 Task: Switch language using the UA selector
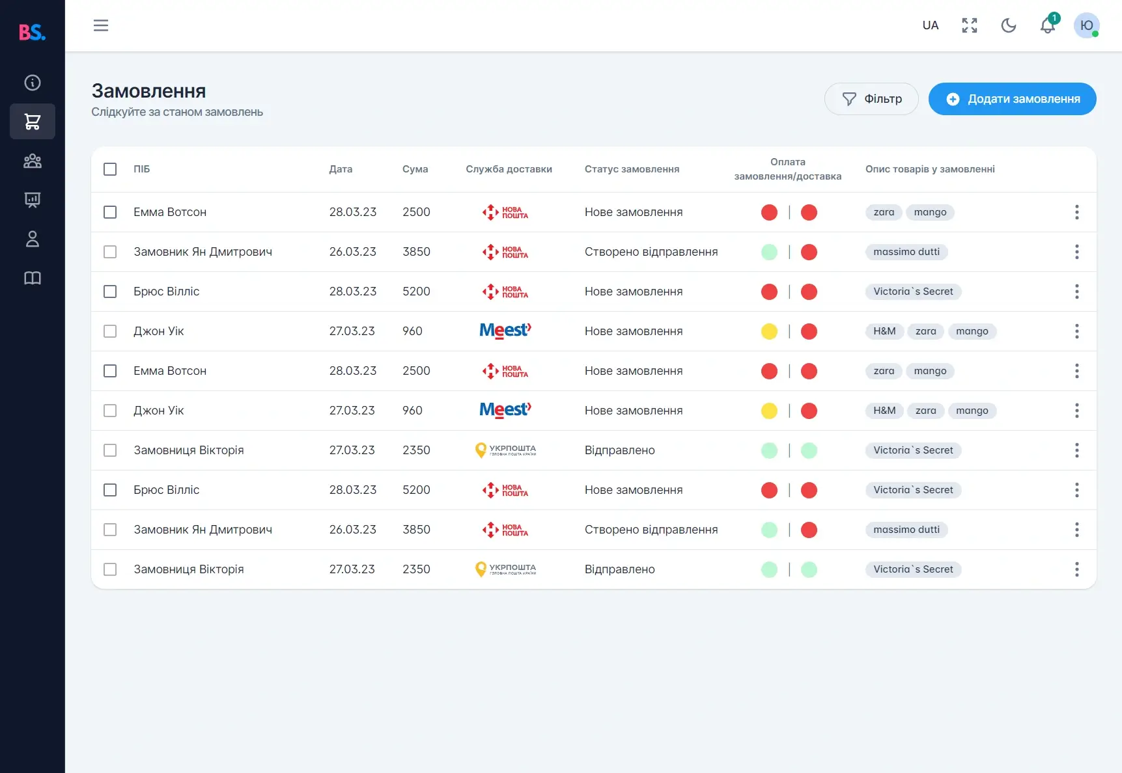click(931, 25)
